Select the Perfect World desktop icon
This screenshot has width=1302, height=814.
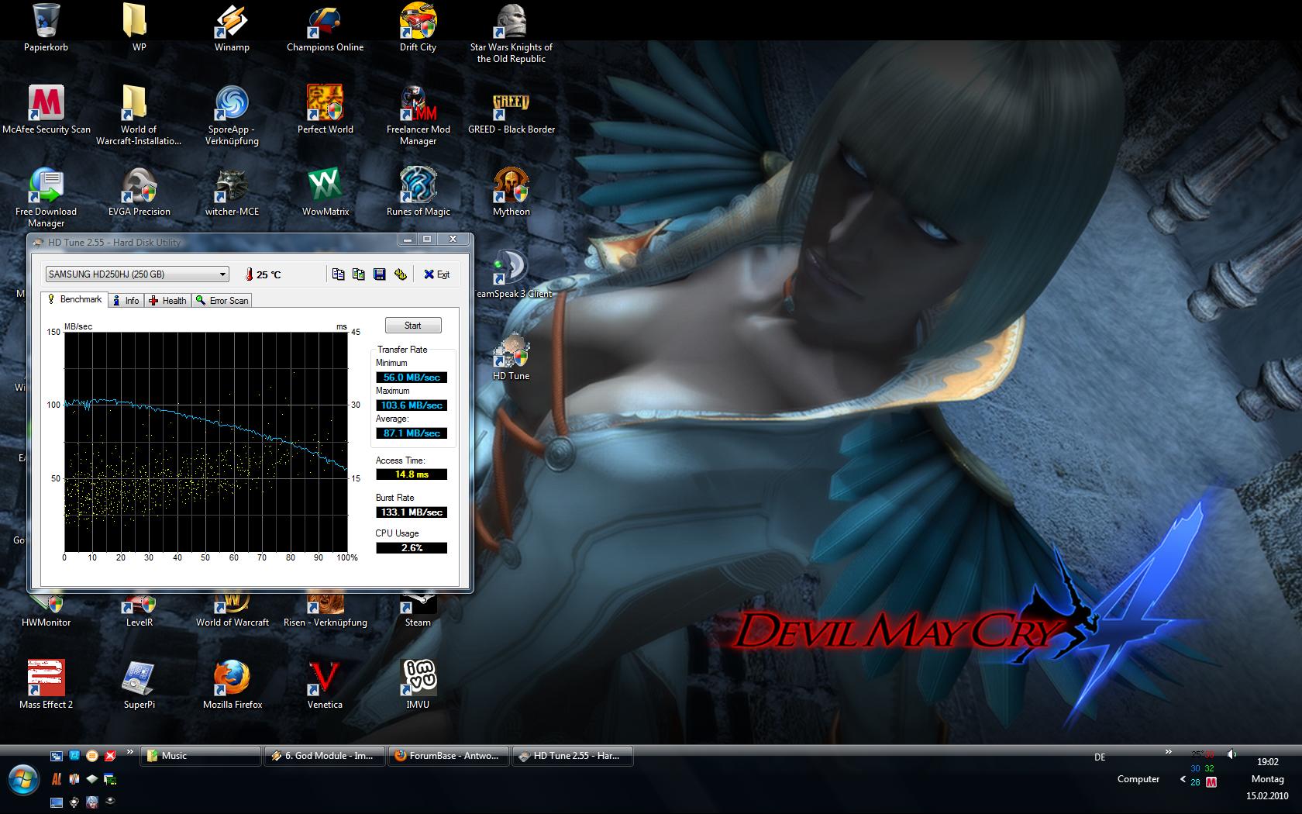[x=325, y=110]
